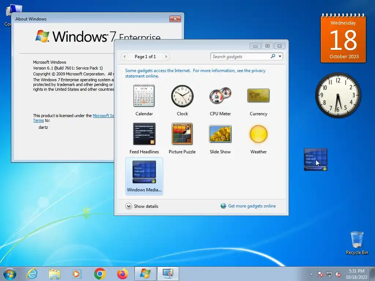Click Version 6.1 build text

tap(68, 68)
